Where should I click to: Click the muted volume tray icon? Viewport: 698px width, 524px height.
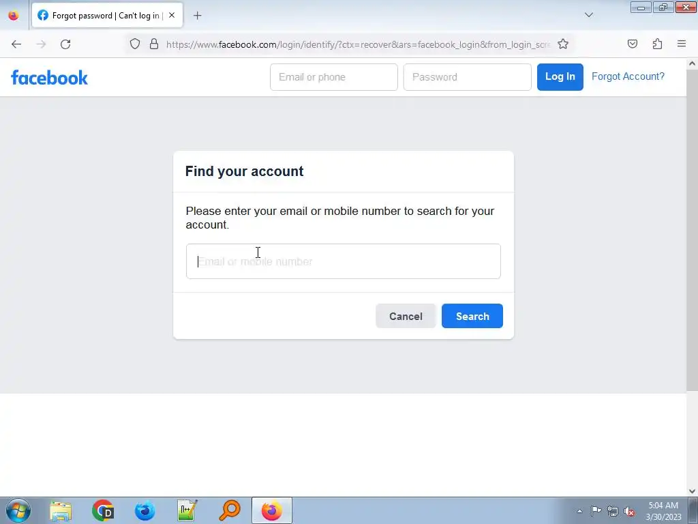tap(629, 511)
